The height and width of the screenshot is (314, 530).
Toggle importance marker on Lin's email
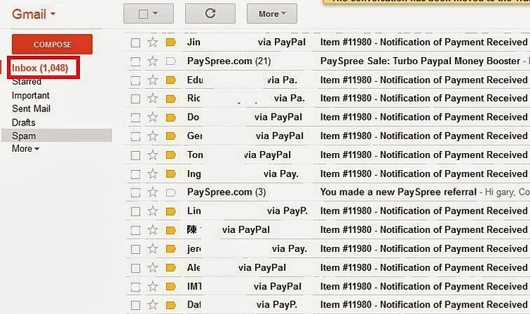(x=171, y=212)
